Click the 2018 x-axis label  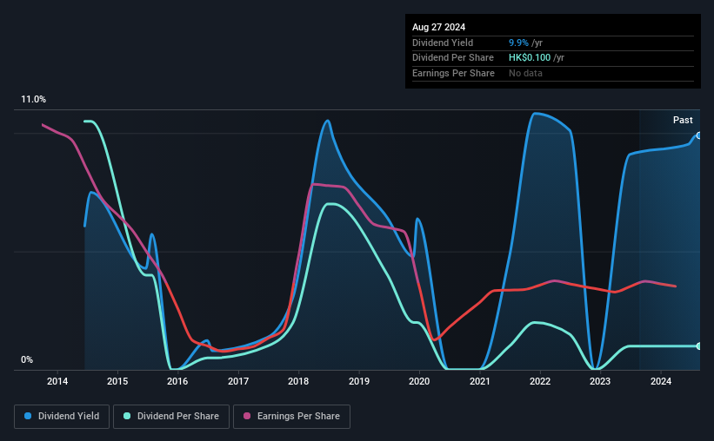click(298, 381)
